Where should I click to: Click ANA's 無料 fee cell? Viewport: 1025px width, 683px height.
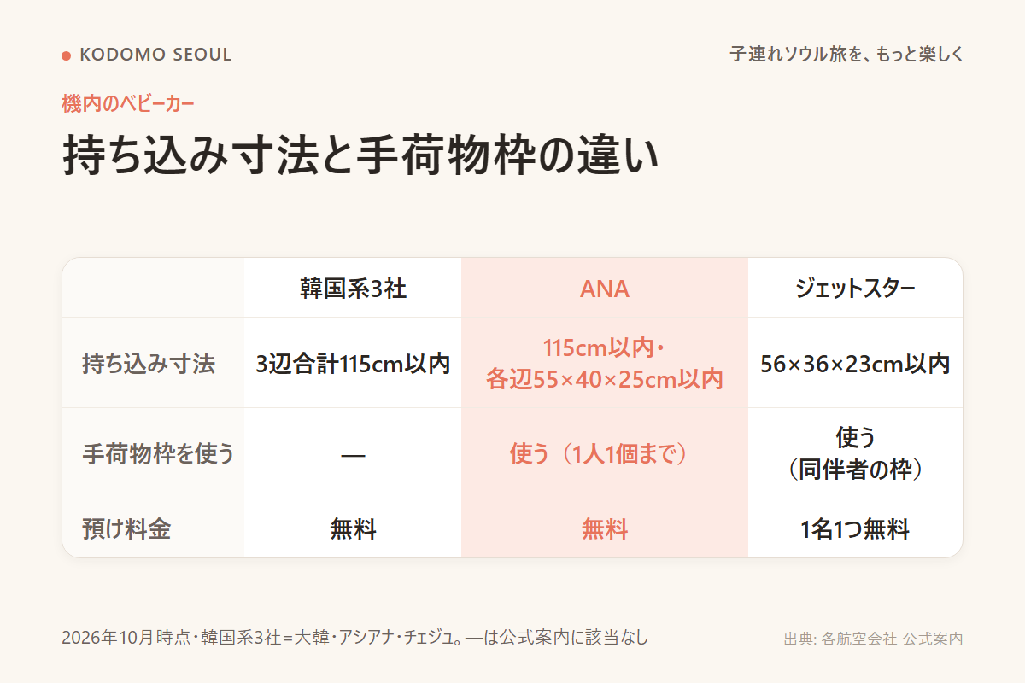tap(605, 529)
